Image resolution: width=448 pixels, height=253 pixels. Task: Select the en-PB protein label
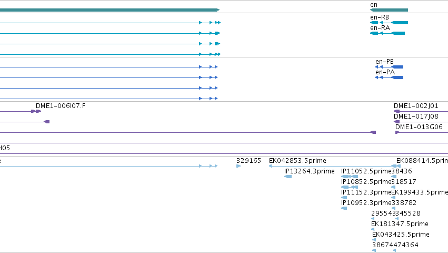click(x=385, y=62)
